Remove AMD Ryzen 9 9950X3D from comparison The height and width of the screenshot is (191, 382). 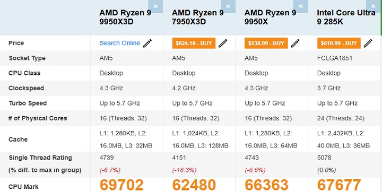tap(155, 6)
